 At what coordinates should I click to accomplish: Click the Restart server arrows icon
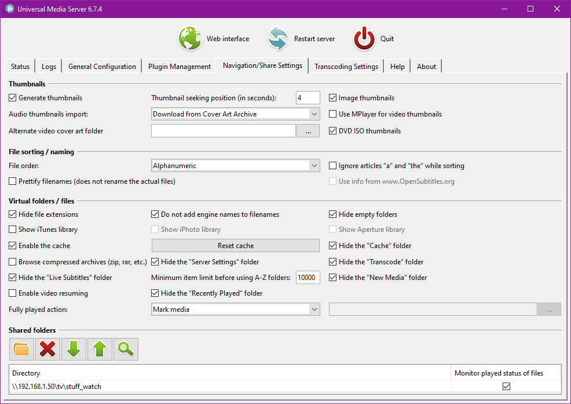pos(278,38)
